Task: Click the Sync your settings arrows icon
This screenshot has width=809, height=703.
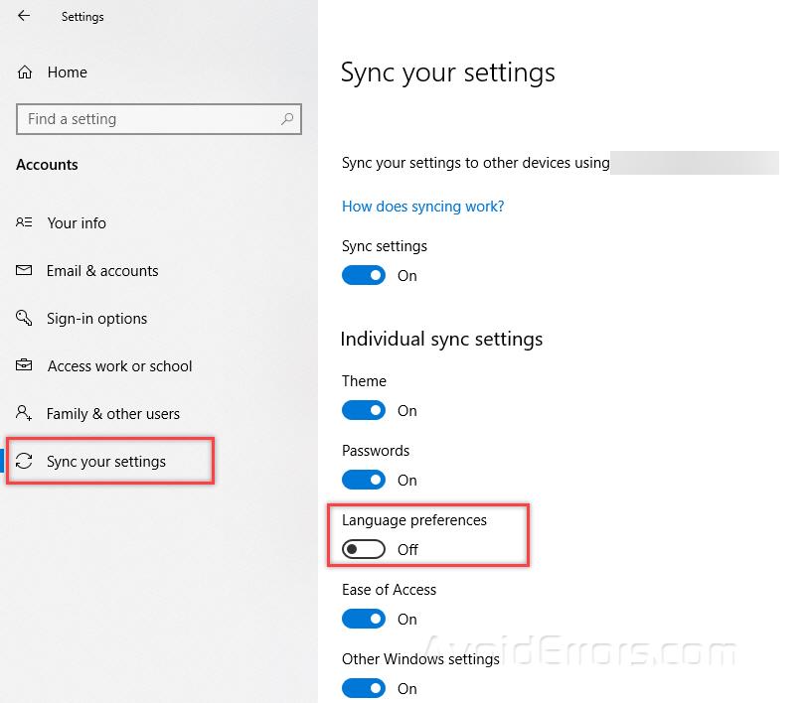Action: pos(25,462)
